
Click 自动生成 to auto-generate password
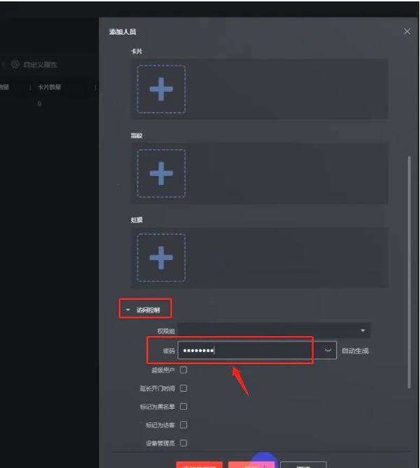click(x=355, y=351)
